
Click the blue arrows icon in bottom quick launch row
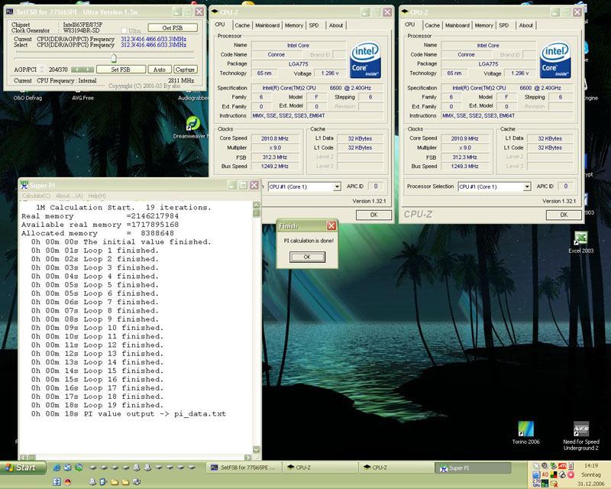(57, 482)
